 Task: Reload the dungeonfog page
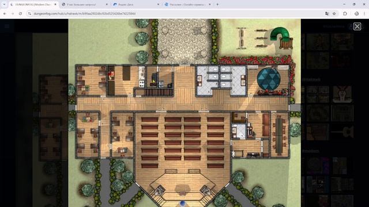20,14
